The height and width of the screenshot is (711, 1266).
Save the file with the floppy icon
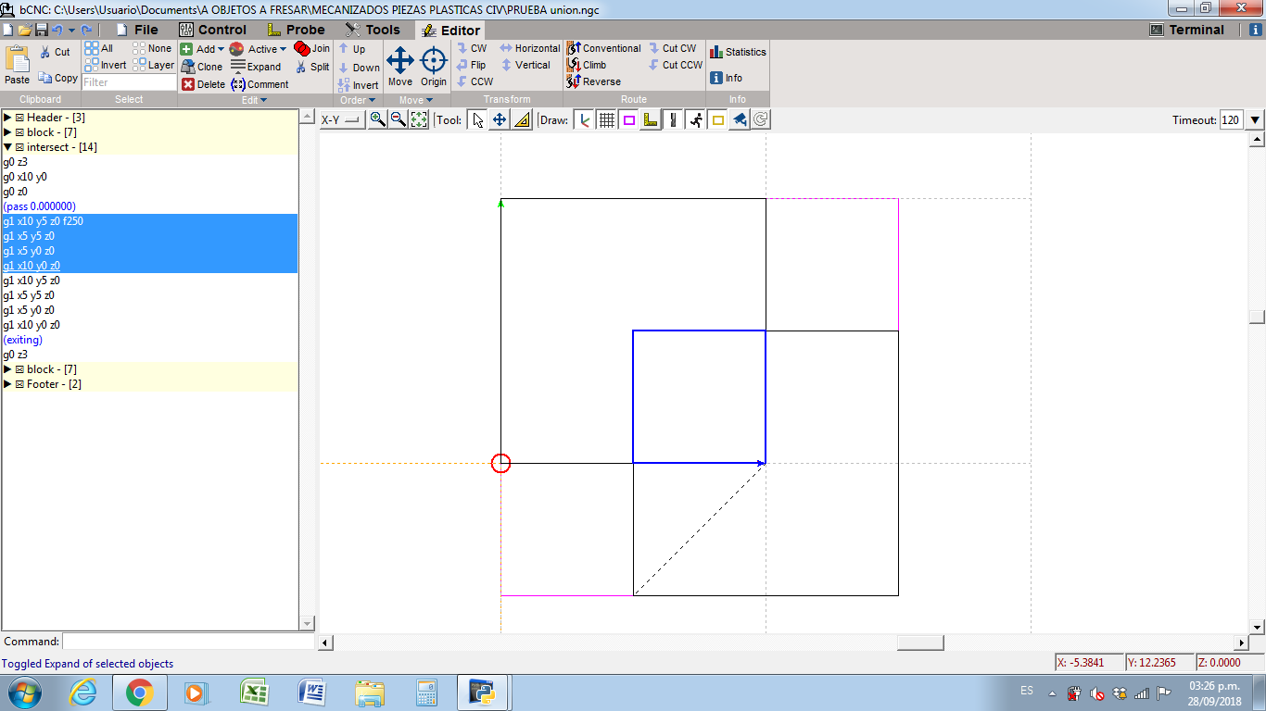tap(41, 30)
